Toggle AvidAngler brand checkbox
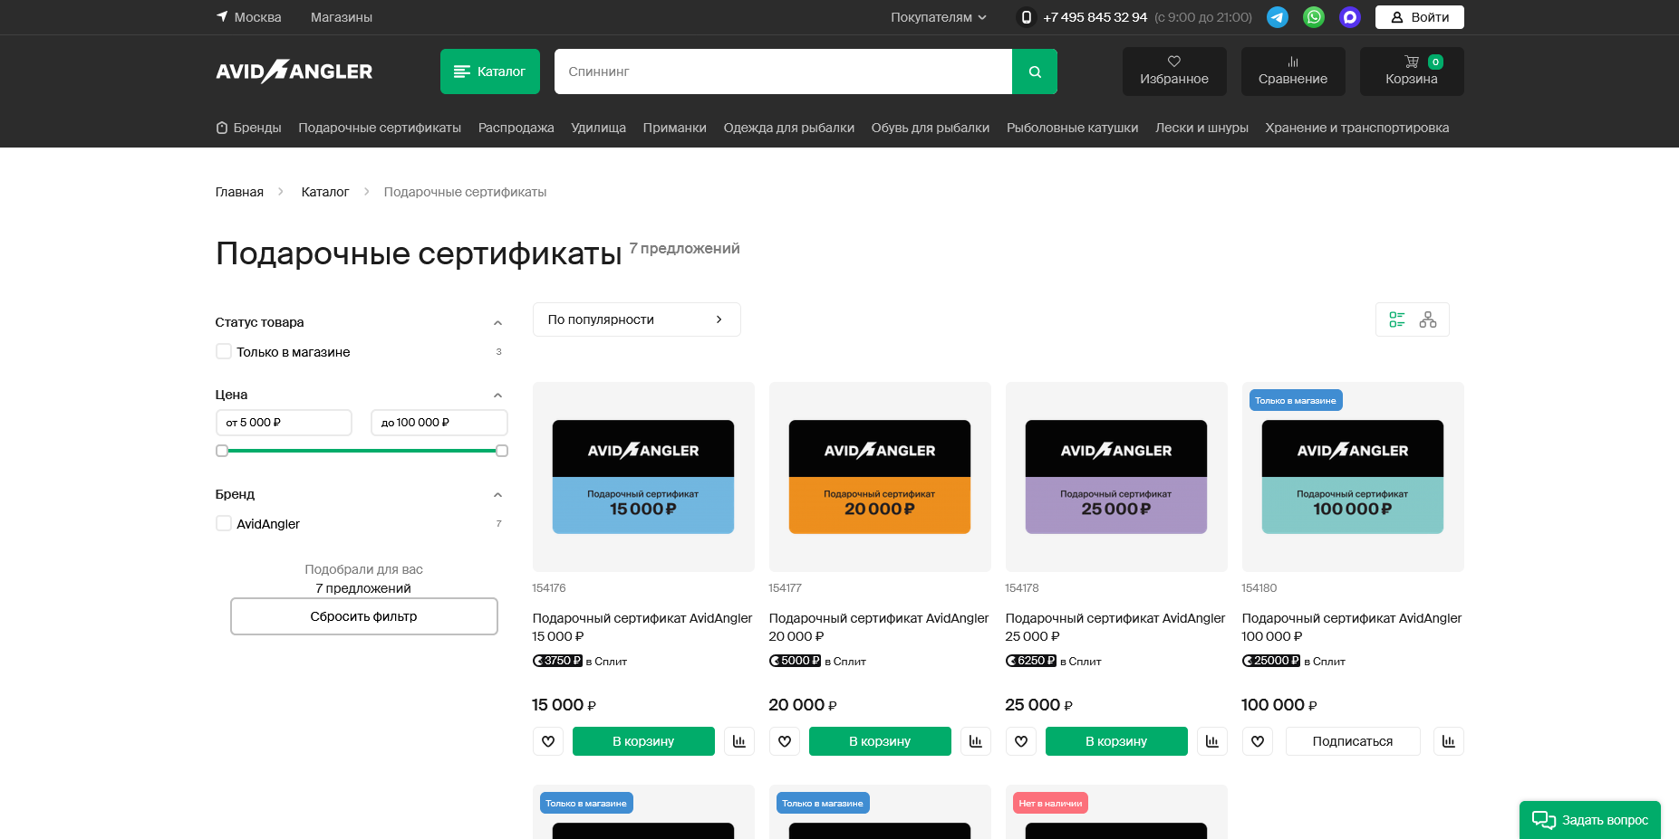Viewport: 1679px width, 839px height. 224,523
